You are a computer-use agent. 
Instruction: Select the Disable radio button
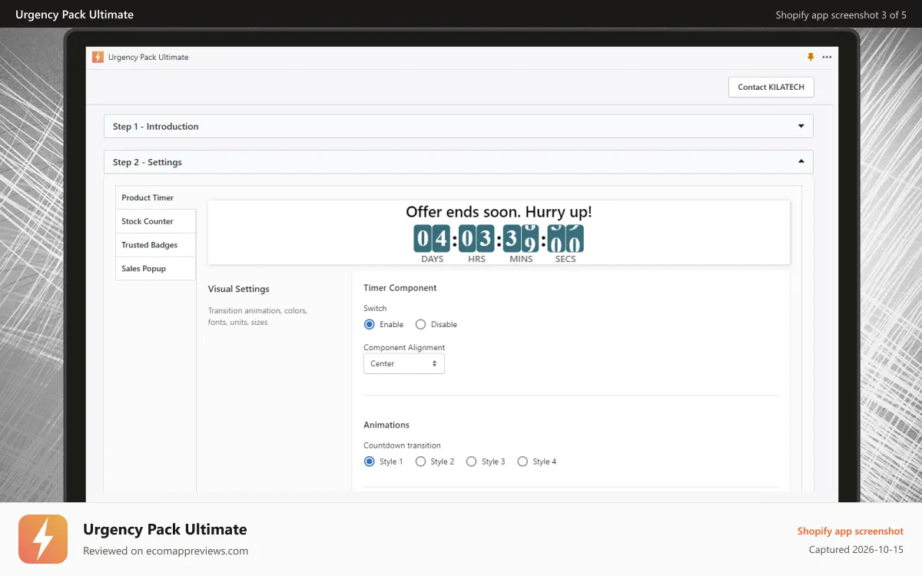click(x=420, y=324)
